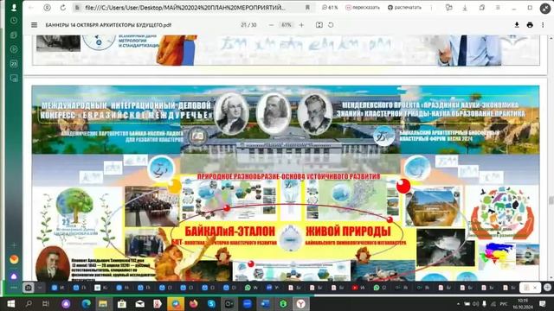Image resolution: width=554 pixels, height=311 pixels.
Task: Click the vertical scrollbar thumb
Action: (x=551, y=200)
